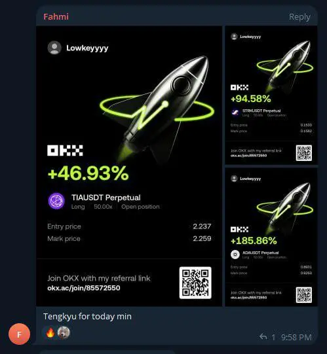
Task: Click the large QR code in TIAUSDT card
Action: pyautogui.click(x=195, y=283)
